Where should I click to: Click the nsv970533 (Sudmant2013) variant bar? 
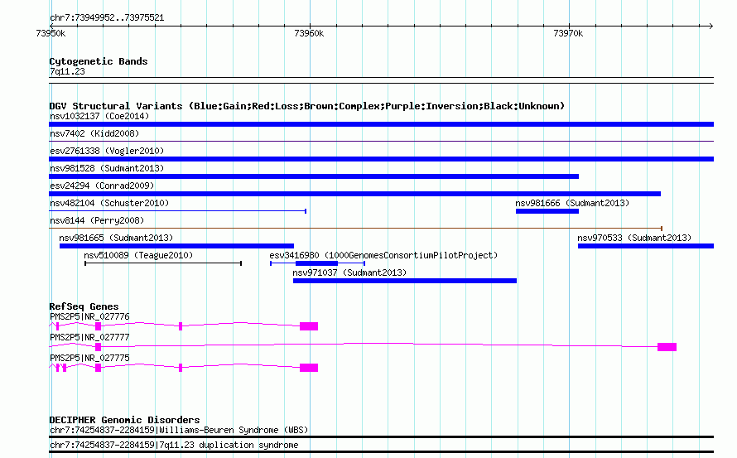(x=646, y=246)
